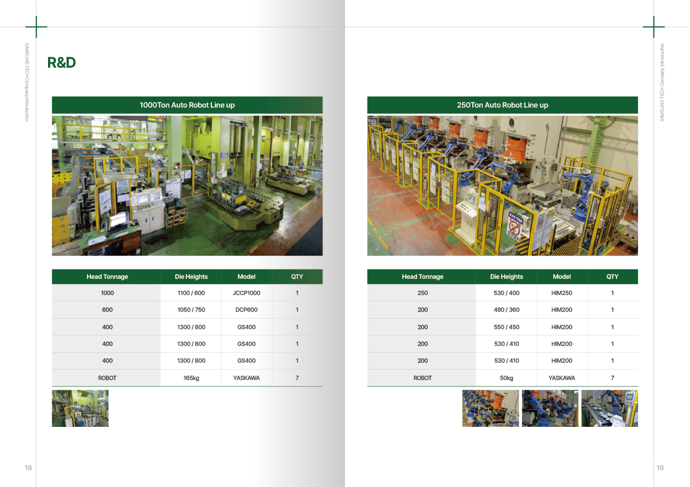Select the rightmost thumbnail below the 250Ton table
The height and width of the screenshot is (487, 690).
pos(609,408)
